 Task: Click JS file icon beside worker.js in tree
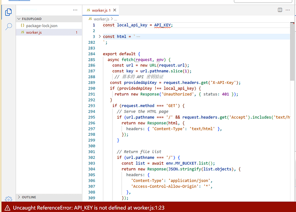click(x=22, y=32)
